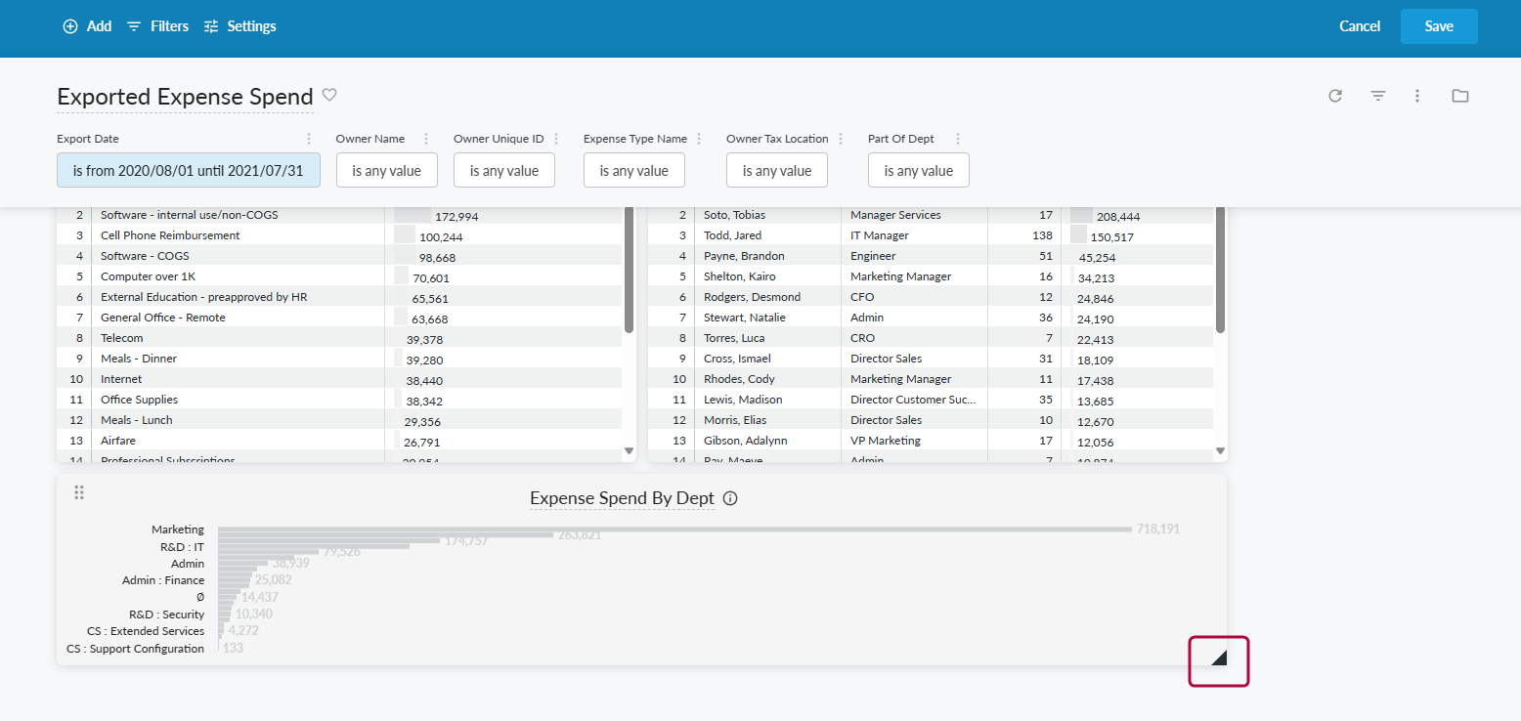Open Settings in the top toolbar
This screenshot has width=1521, height=721.
tap(239, 26)
